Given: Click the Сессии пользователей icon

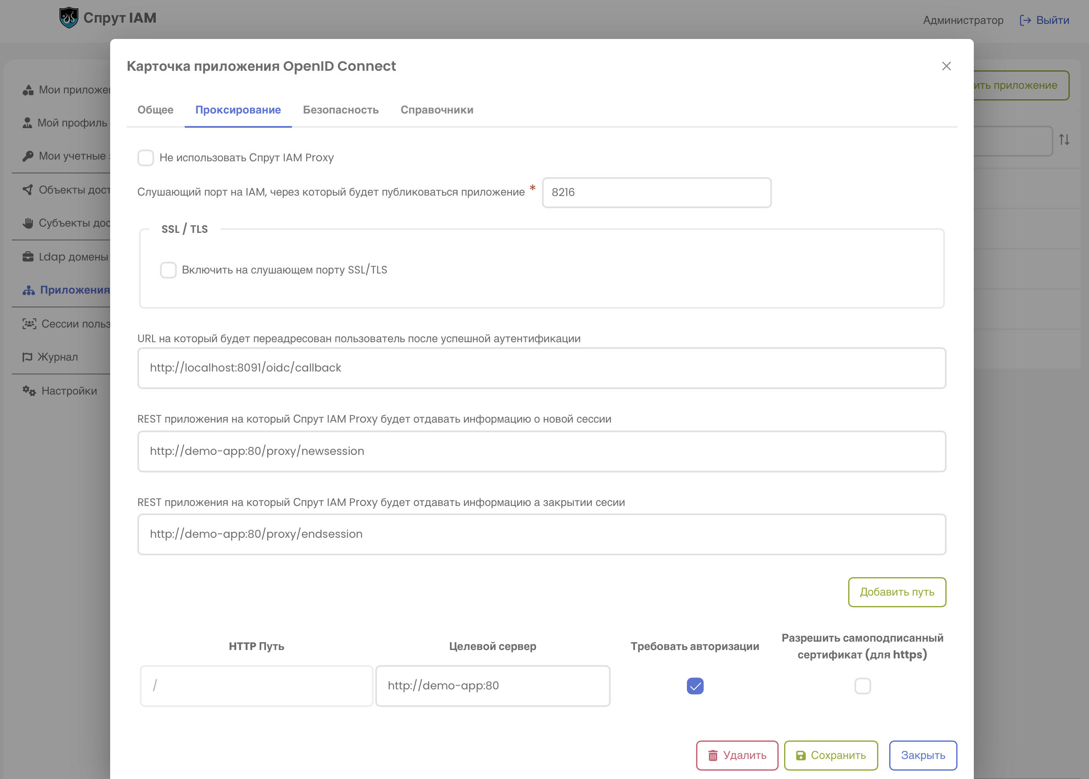Looking at the screenshot, I should pyautogui.click(x=29, y=324).
